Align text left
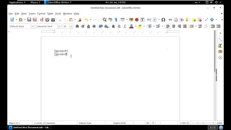The width and height of the screenshot is (231, 130). [168, 26]
